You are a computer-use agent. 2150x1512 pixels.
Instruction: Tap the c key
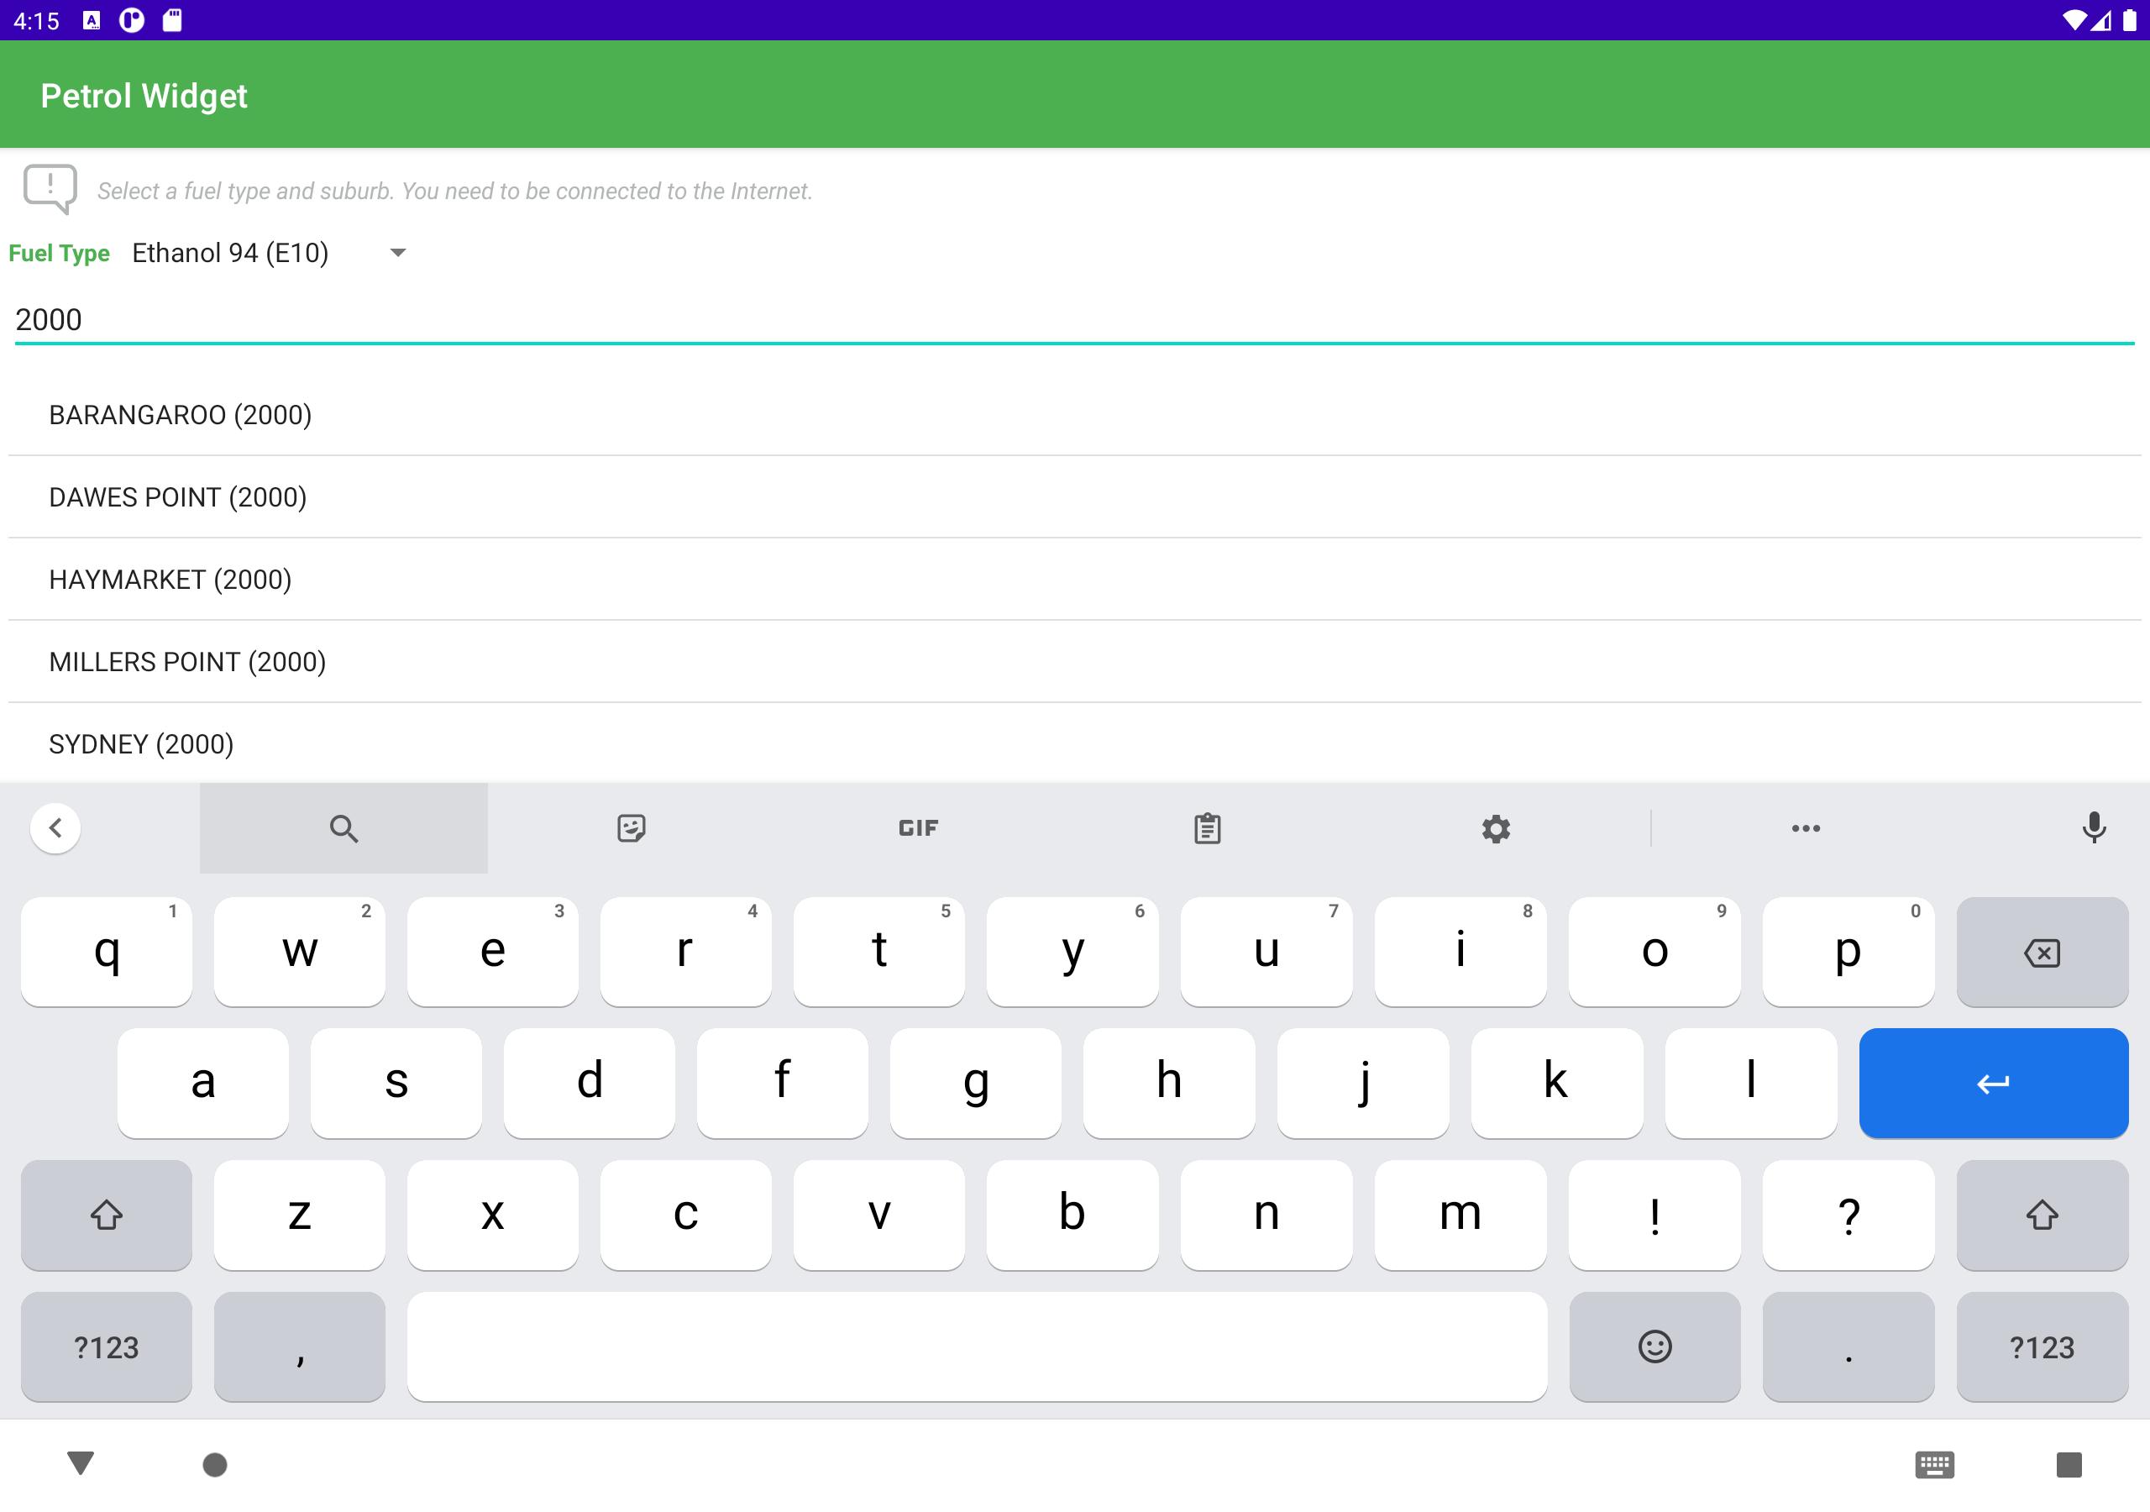[685, 1215]
